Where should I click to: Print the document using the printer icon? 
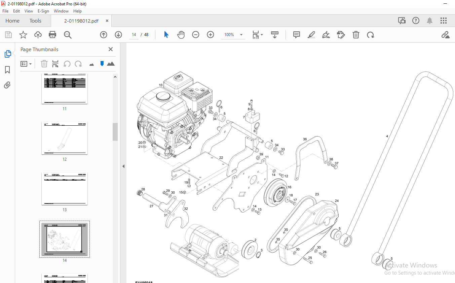point(52,35)
